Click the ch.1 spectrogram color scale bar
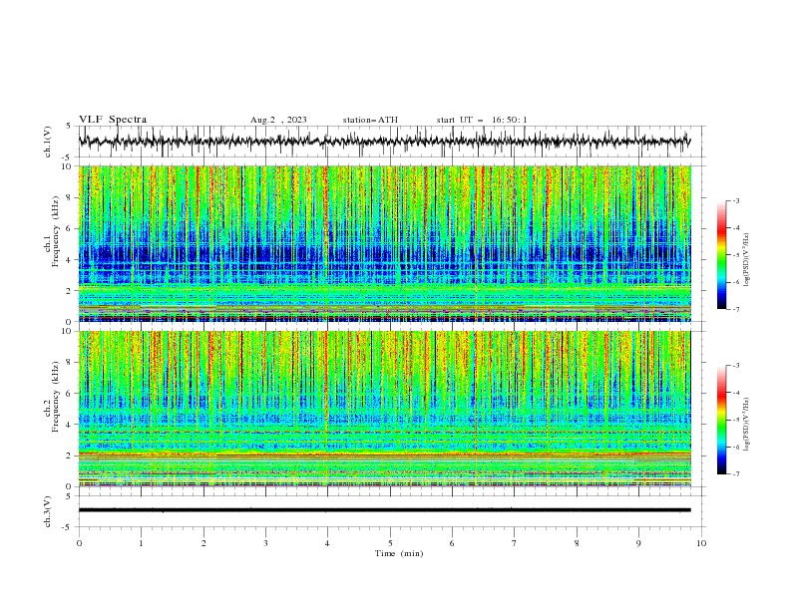 coord(721,255)
